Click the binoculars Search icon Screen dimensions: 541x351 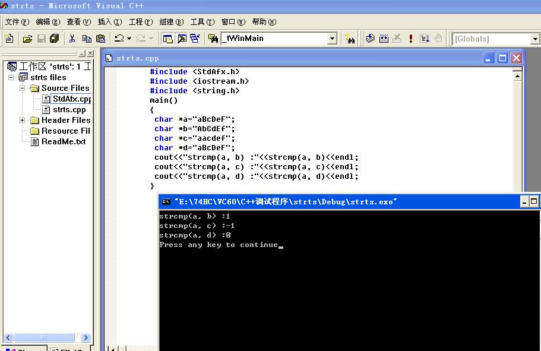(x=350, y=39)
